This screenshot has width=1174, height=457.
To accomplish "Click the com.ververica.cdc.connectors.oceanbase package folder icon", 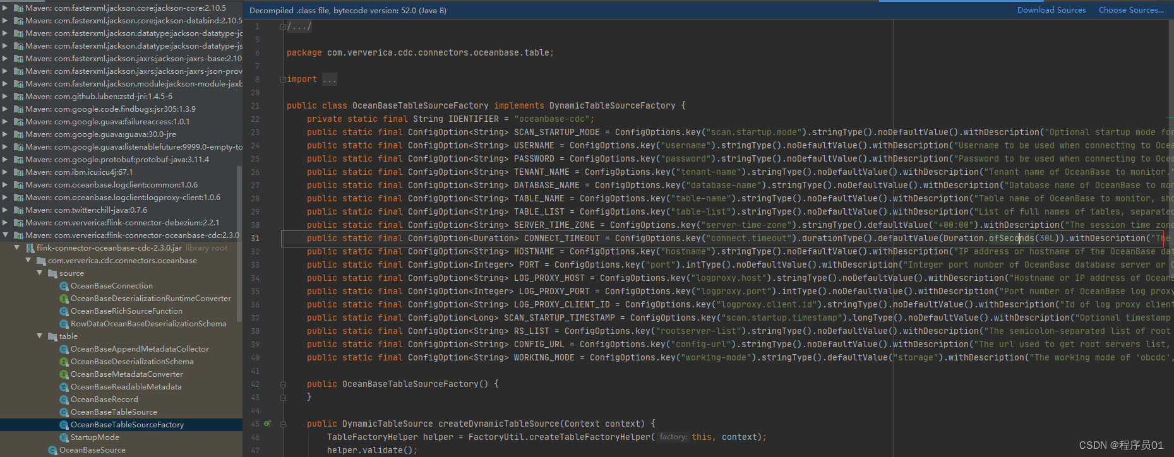I will click(41, 261).
